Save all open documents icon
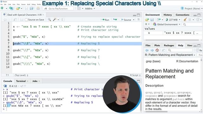 click(x=31, y=9)
